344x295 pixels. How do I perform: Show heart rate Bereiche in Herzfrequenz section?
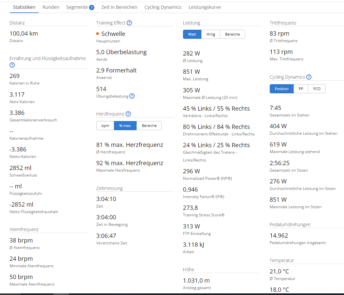149,126
